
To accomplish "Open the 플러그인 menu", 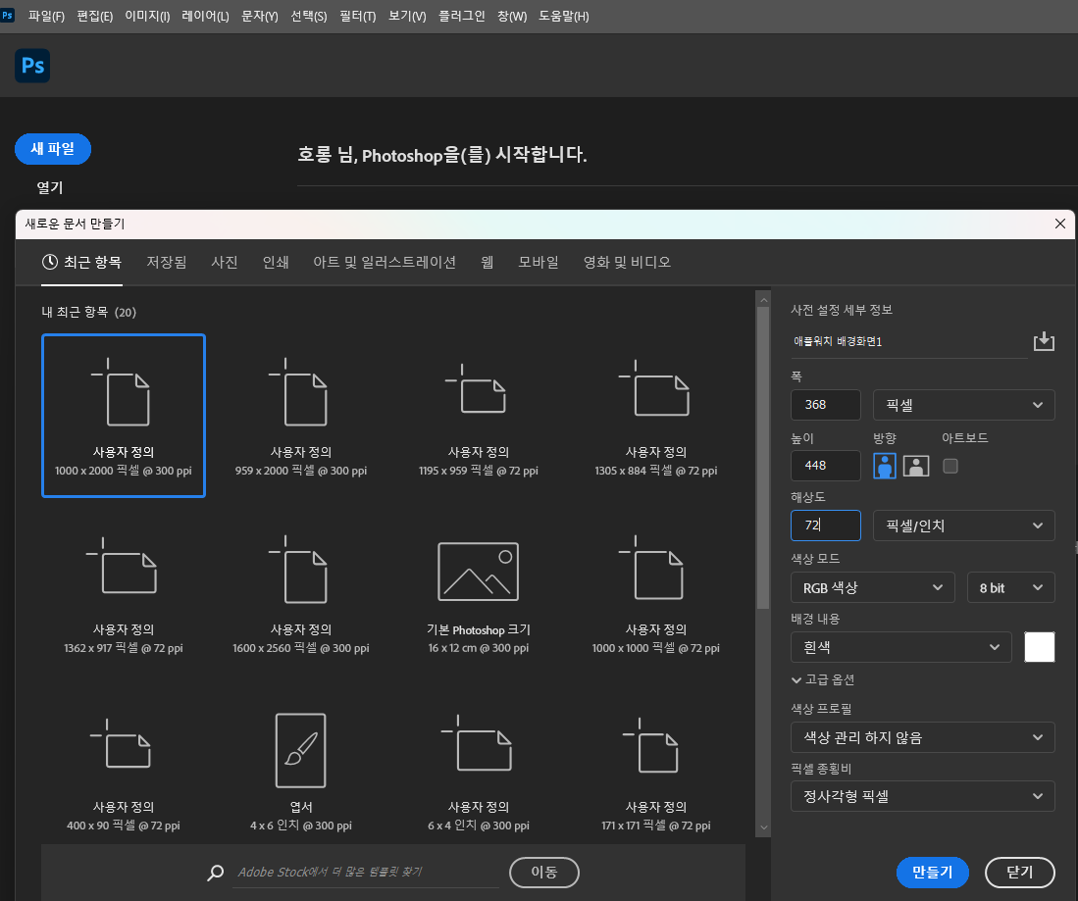I will [461, 16].
